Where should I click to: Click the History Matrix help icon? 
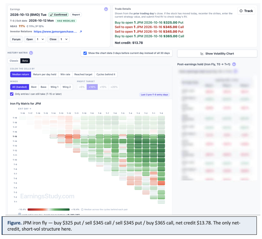[x=31, y=53]
